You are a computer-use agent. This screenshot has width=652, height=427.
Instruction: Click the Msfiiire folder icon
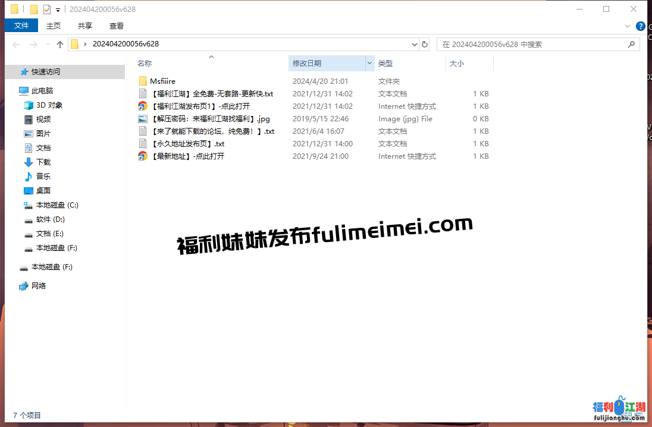(143, 81)
